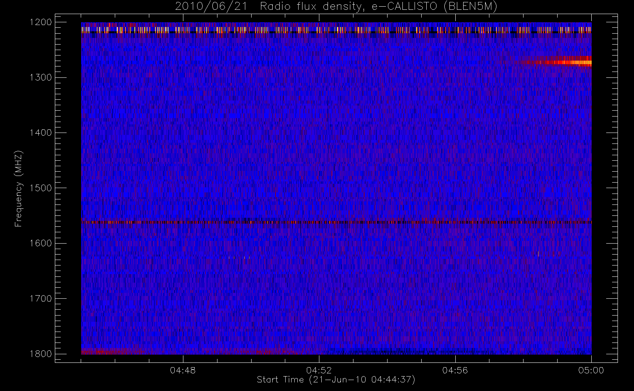Click the 1200 frequency tick label
Viewport: 634px width, 391px height.
(41, 22)
